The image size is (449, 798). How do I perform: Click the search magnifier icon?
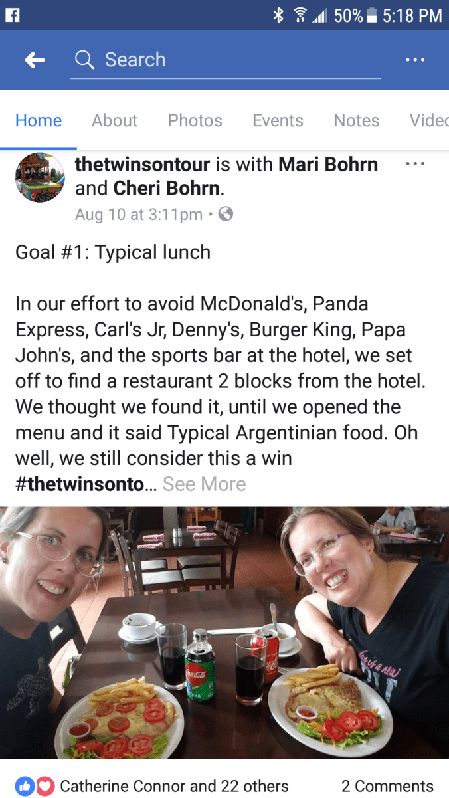coord(84,60)
